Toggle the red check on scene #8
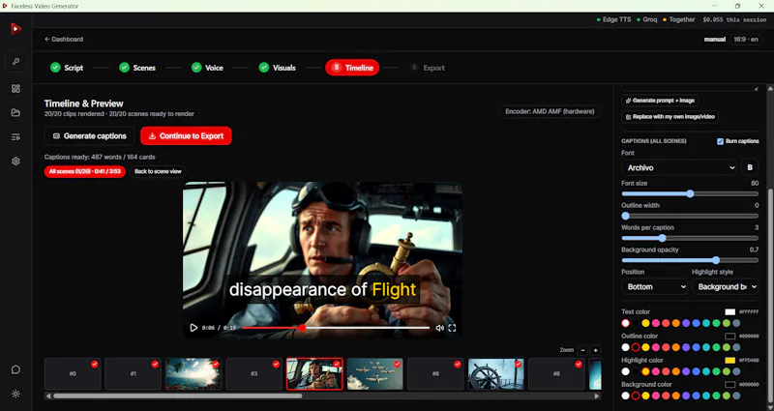774x411 pixels. 579,365
